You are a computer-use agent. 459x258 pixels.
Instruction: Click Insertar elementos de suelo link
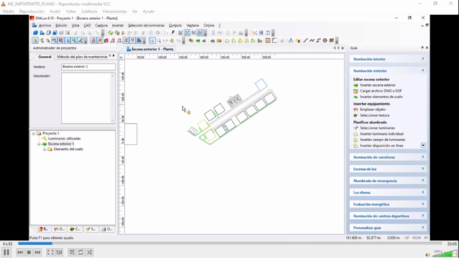point(381,97)
